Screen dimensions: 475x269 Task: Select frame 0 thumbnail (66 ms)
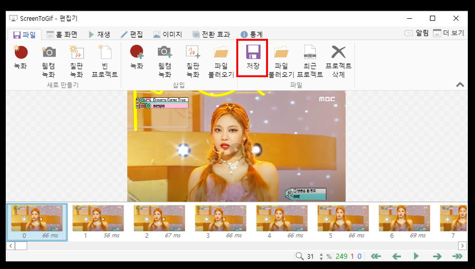pos(37,222)
